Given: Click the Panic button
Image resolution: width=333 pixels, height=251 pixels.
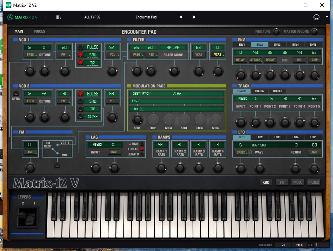Looking at the screenshot, I should [299, 245].
